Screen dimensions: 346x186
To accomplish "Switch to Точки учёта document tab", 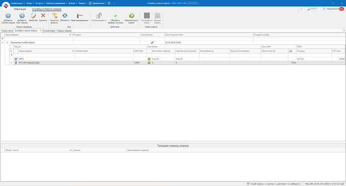I will click(7, 31).
